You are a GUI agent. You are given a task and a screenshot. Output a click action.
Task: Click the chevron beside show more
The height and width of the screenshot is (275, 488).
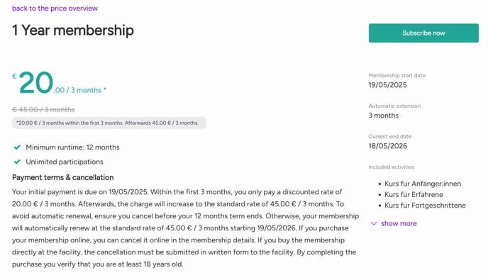[x=374, y=223]
